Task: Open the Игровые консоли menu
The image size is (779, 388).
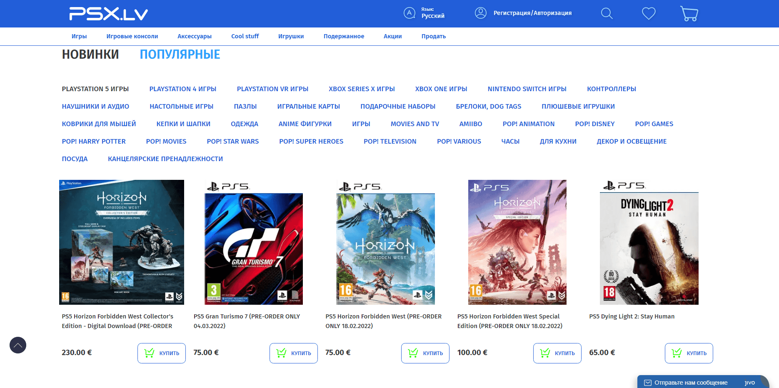Action: pyautogui.click(x=132, y=36)
